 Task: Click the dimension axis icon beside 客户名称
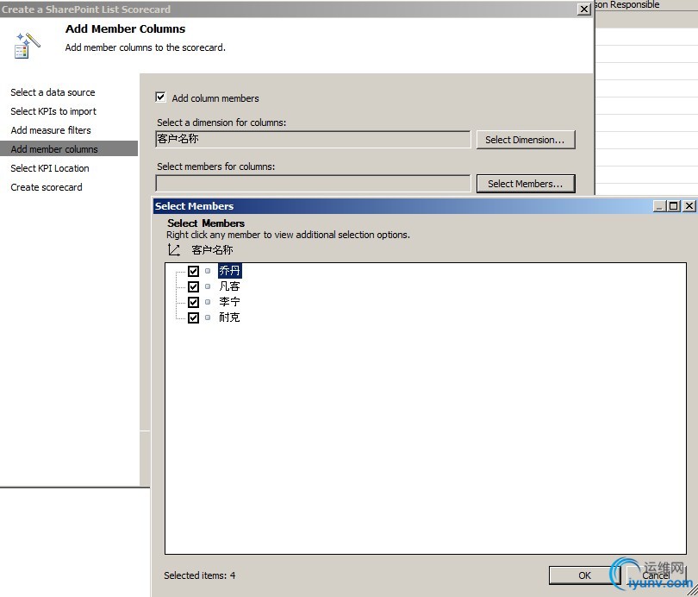173,250
